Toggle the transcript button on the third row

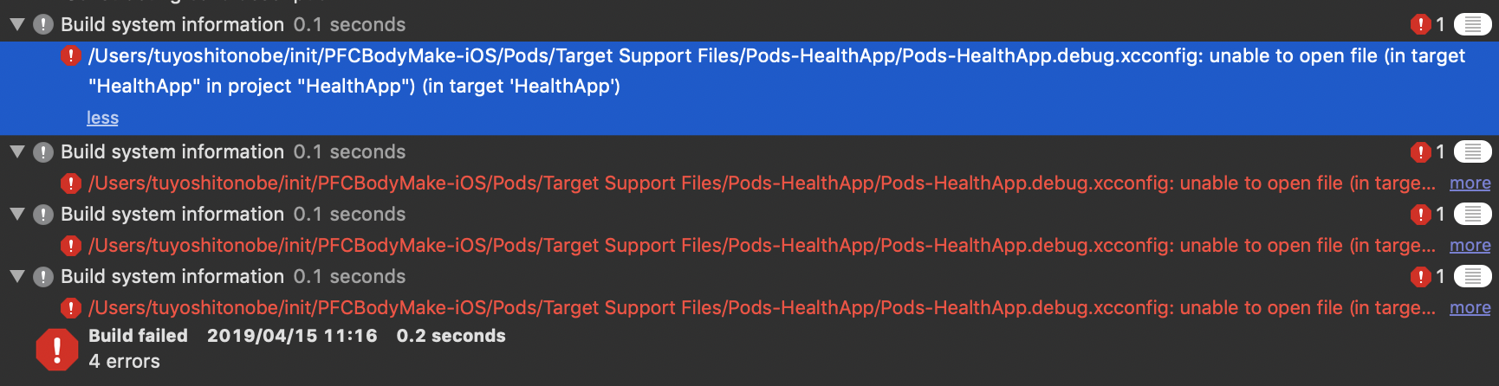[x=1472, y=214]
